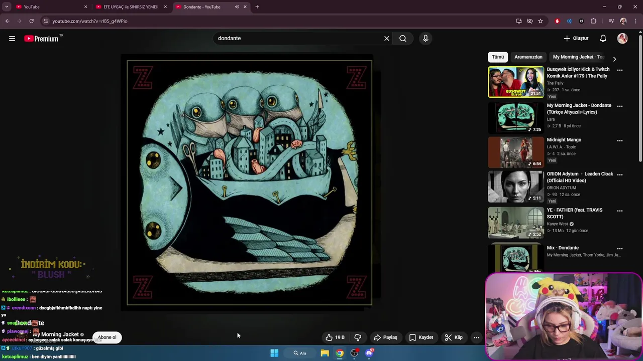Share the video via Paylaş
Viewport: 643px width, 361px height.
[385, 337]
